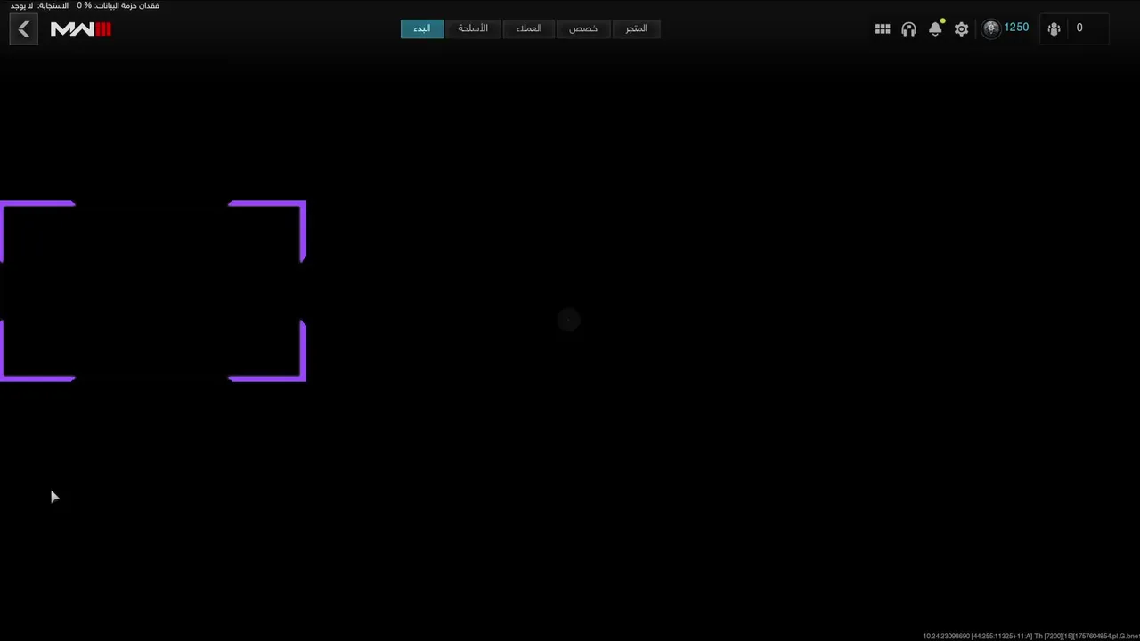Open settings gear icon

pos(961,28)
